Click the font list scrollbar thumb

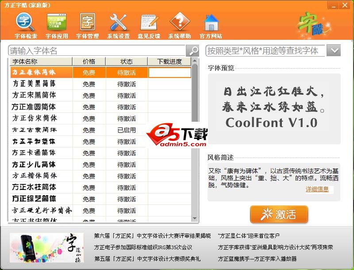click(195, 94)
